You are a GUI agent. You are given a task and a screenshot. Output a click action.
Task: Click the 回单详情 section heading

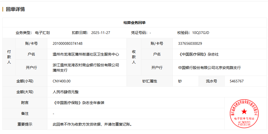(x=15, y=9)
